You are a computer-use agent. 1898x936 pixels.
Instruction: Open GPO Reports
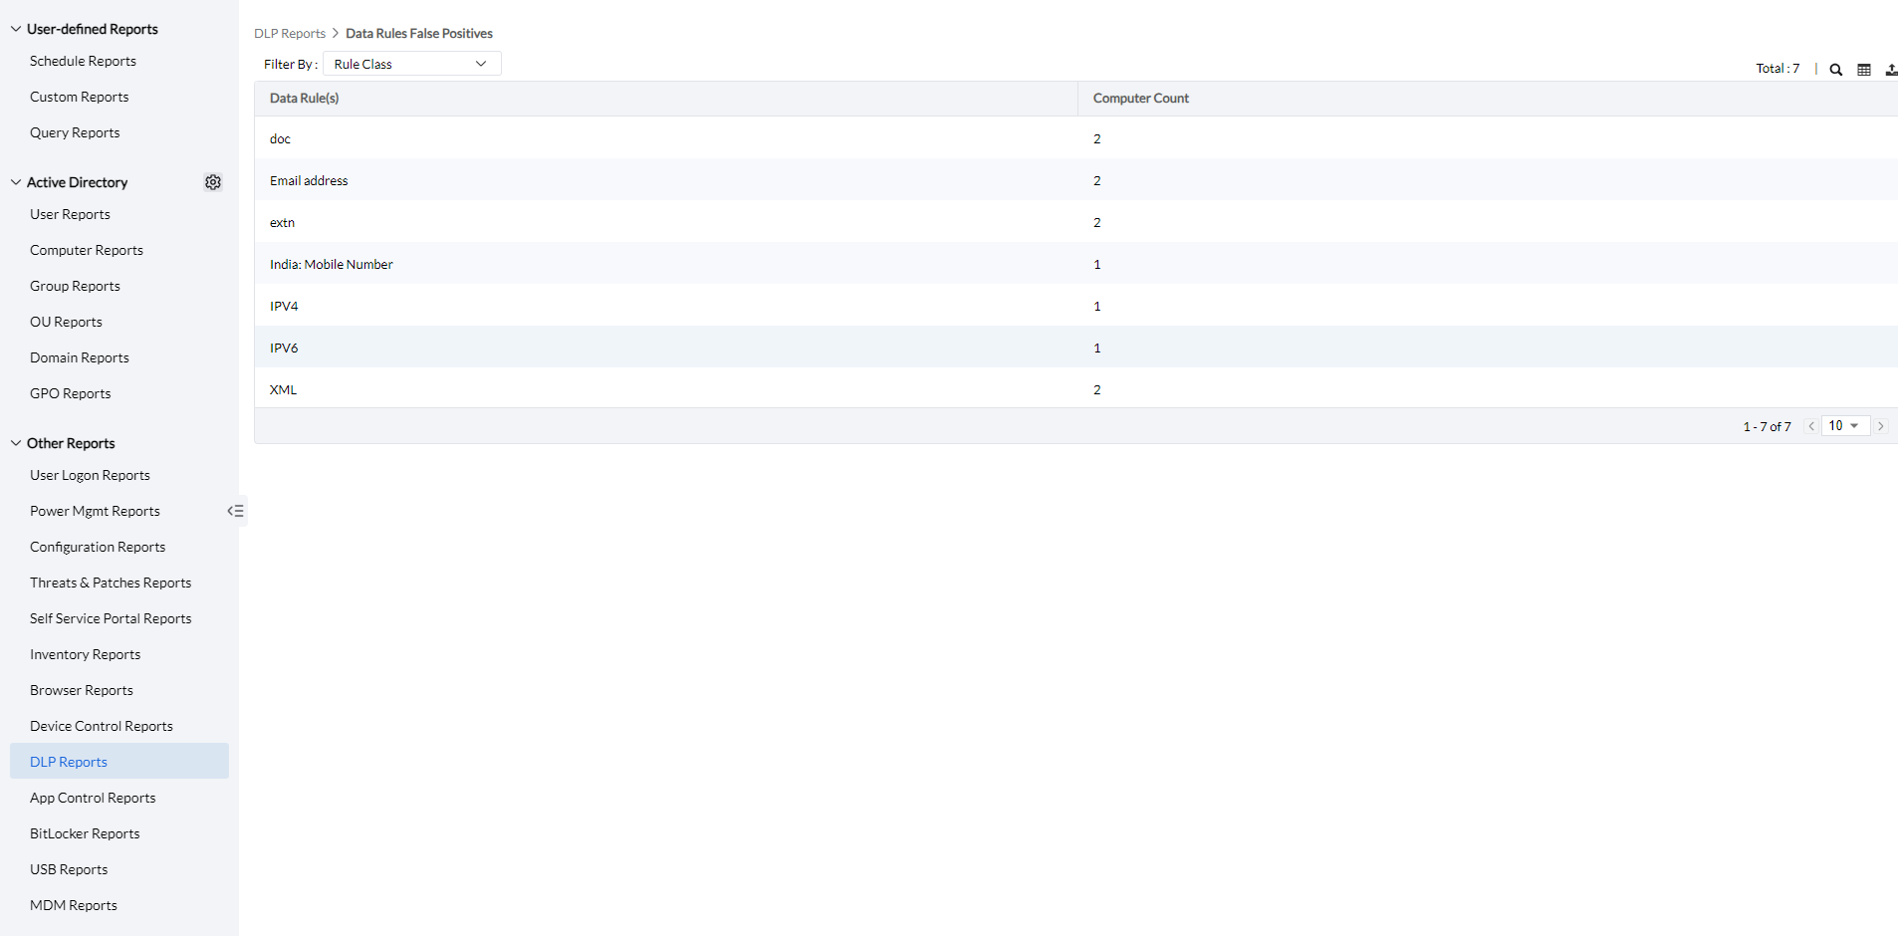coord(71,393)
